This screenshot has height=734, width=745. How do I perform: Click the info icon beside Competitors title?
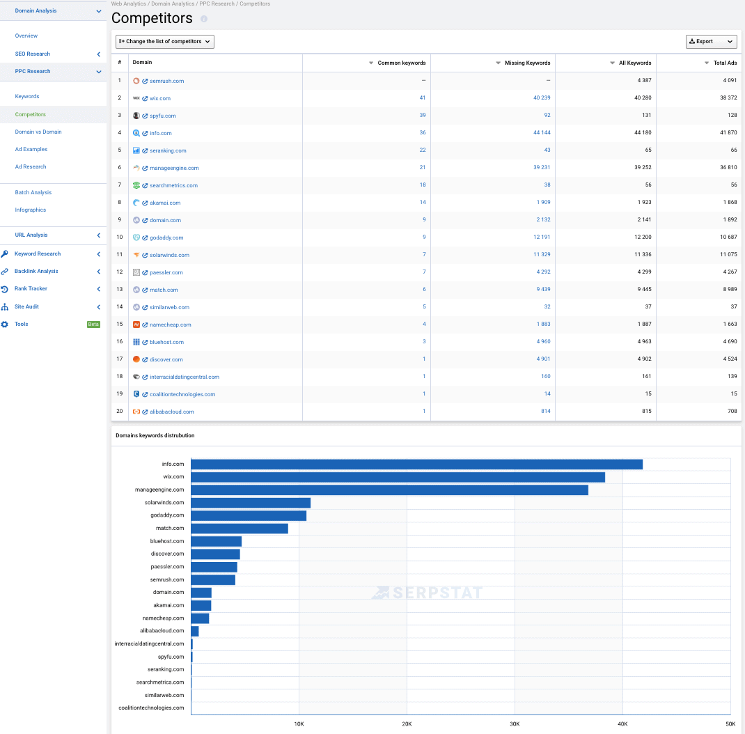coord(204,19)
